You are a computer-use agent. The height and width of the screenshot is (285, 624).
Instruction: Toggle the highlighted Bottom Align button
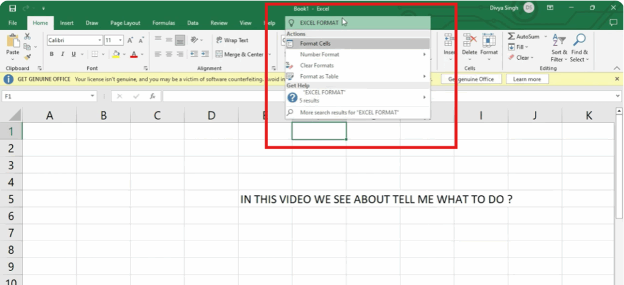click(180, 40)
